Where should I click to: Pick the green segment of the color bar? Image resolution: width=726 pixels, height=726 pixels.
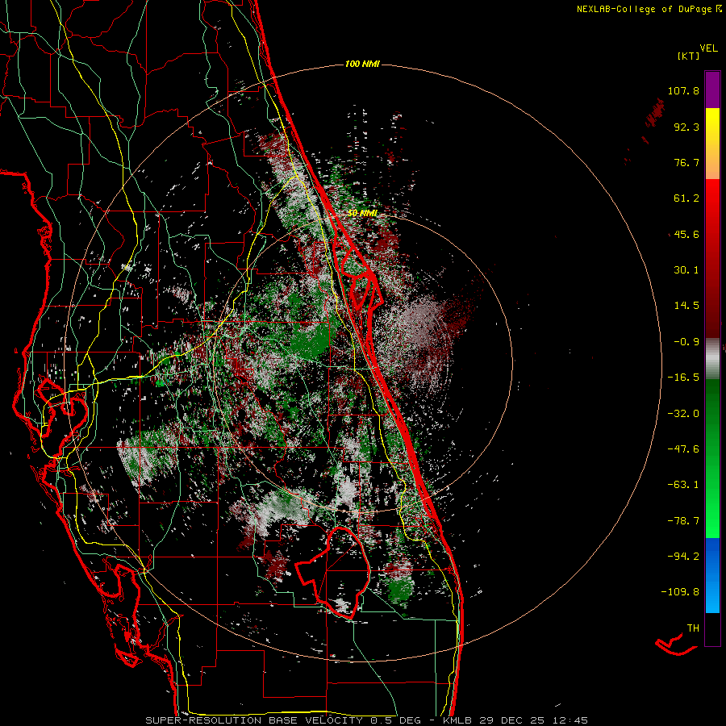[712, 458]
